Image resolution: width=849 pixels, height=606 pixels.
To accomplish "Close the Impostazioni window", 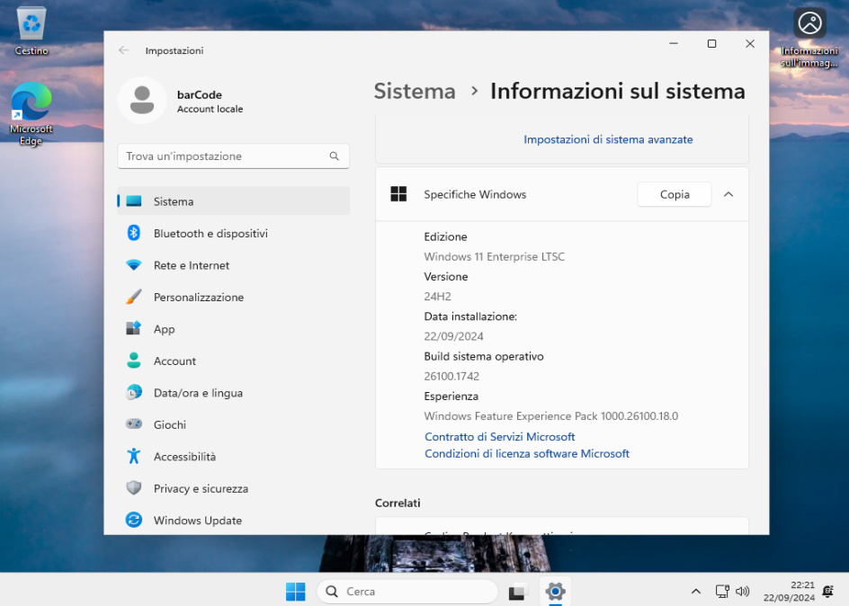I will pos(750,44).
